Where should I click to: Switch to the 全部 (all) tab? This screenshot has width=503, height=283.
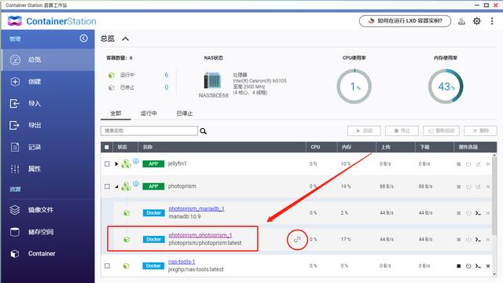point(116,113)
